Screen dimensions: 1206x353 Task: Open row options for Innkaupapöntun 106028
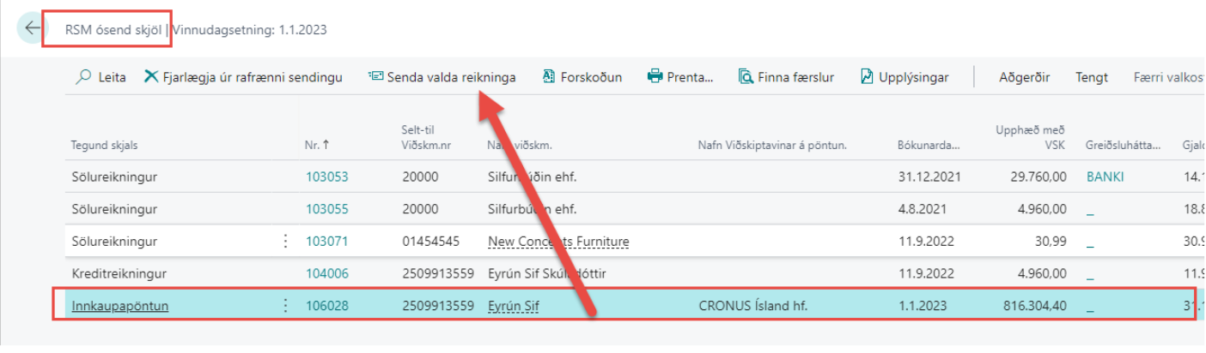(x=286, y=306)
